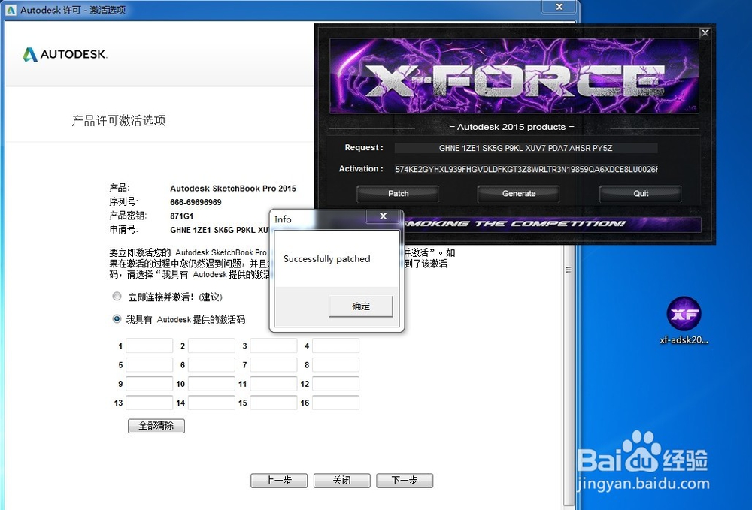Click the Successfully patched message
Image resolution: width=752 pixels, height=510 pixels.
pos(326,258)
